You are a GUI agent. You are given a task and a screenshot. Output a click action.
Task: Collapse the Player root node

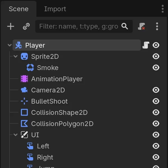pyautogui.click(x=10, y=45)
